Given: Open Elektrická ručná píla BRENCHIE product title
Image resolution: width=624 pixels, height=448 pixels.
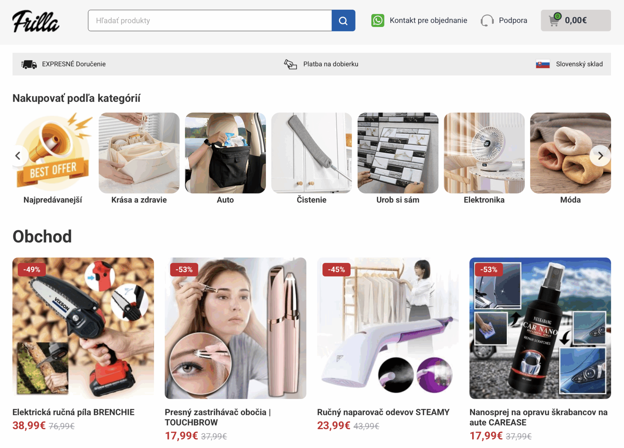Looking at the screenshot, I should [73, 412].
